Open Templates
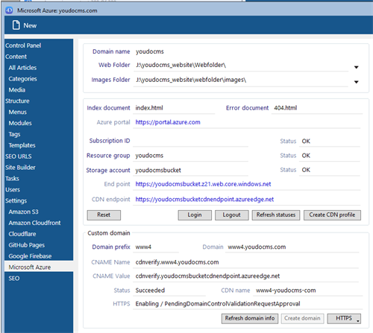The width and height of the screenshot is (373, 333). (22, 145)
